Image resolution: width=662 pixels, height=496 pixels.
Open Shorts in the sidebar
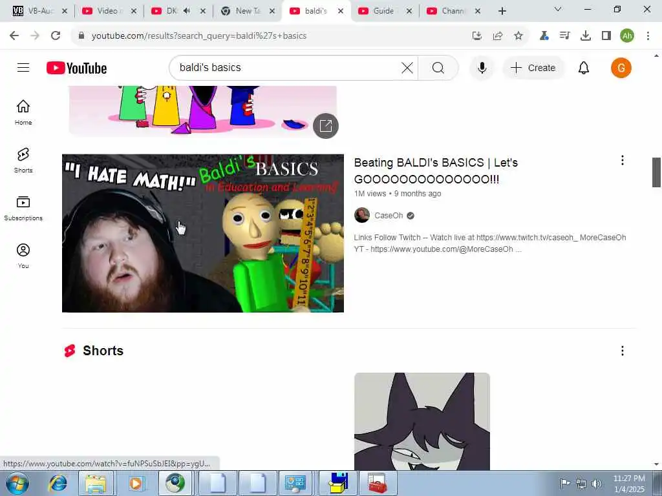[x=23, y=160]
